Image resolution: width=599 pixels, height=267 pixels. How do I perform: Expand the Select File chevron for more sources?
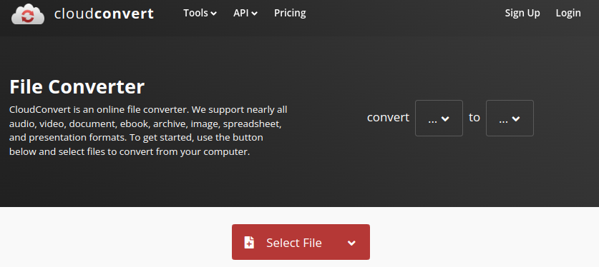click(x=351, y=243)
